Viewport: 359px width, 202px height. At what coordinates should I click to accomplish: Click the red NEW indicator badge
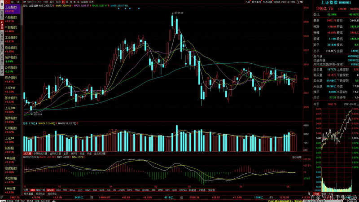point(33,190)
